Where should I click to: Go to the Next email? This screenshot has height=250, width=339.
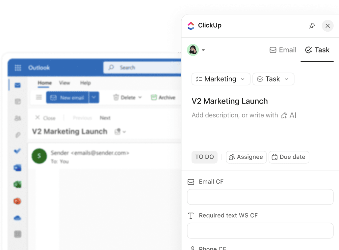pos(105,118)
